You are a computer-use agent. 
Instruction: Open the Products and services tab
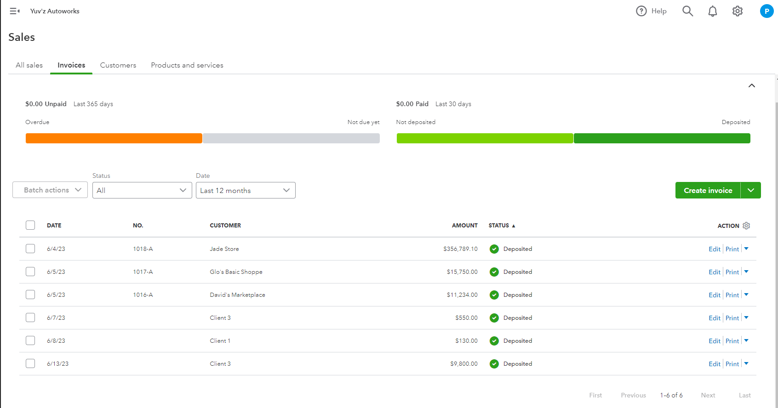point(187,65)
